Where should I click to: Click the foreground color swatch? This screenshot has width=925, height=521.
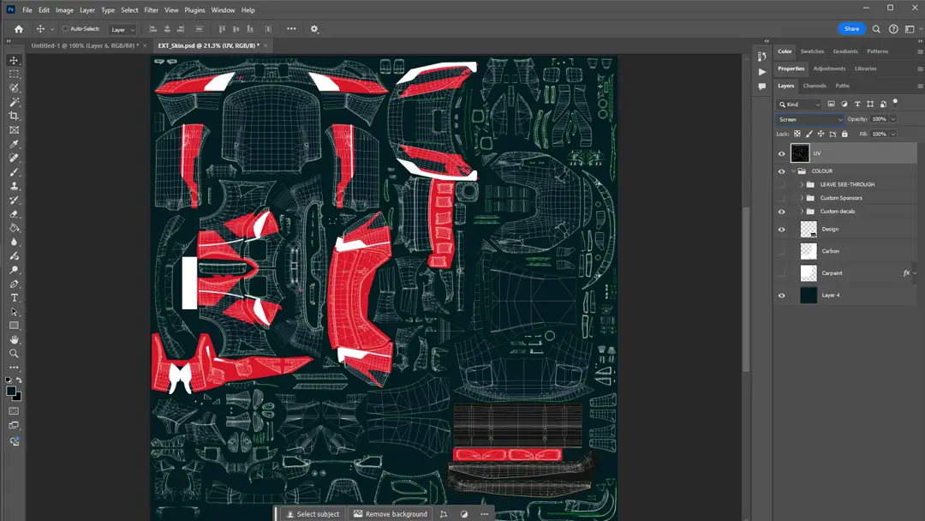point(9,390)
